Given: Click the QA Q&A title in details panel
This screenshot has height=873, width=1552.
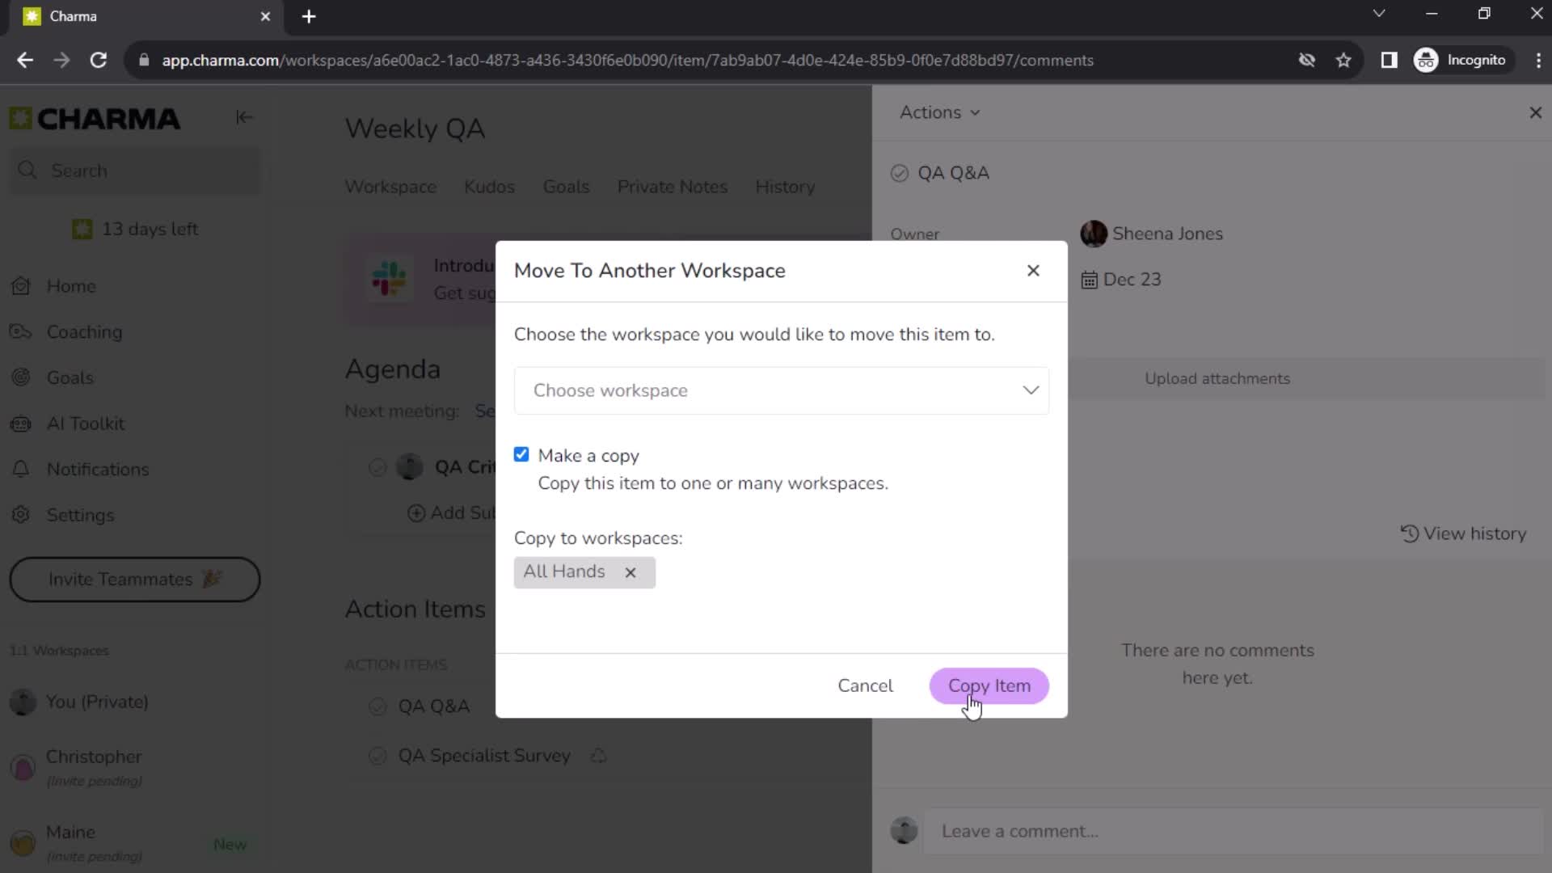Looking at the screenshot, I should pyautogui.click(x=953, y=173).
